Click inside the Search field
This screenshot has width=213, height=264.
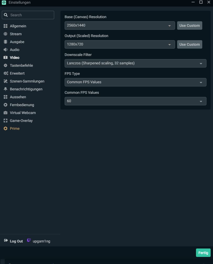coord(28,15)
